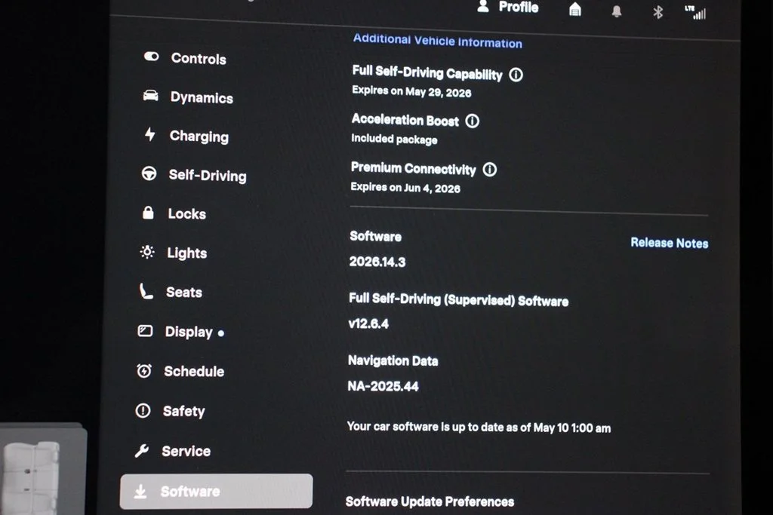The height and width of the screenshot is (515, 773).
Task: Tap the Software Update Preferences heading
Action: [430, 501]
